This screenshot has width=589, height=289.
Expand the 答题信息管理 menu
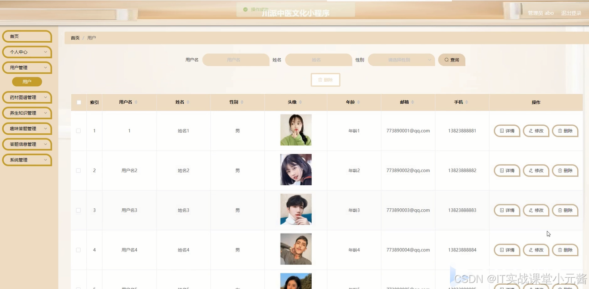pyautogui.click(x=27, y=144)
